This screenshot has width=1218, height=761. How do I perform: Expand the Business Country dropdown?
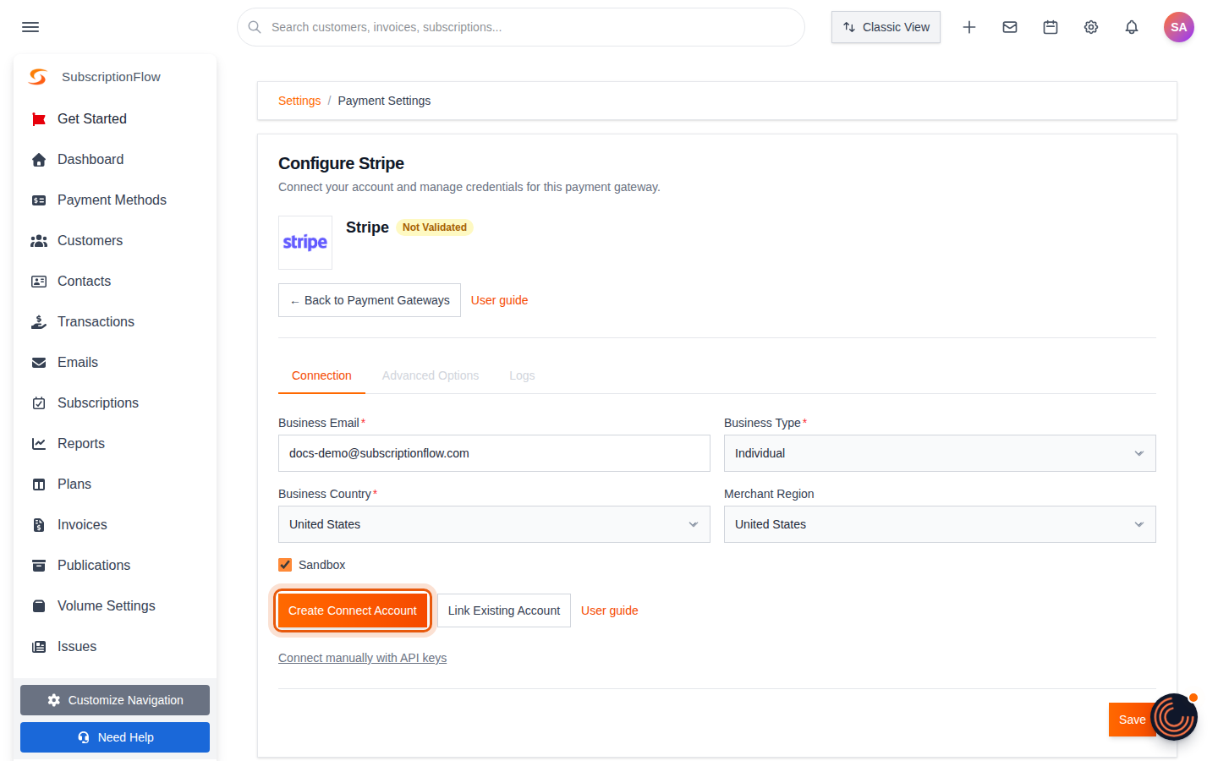coord(494,524)
